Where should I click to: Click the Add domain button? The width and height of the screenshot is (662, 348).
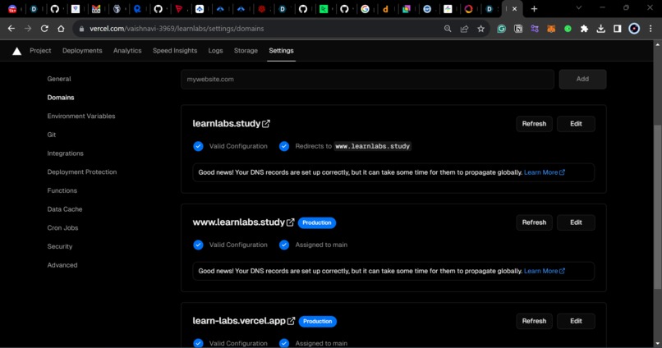tap(582, 80)
